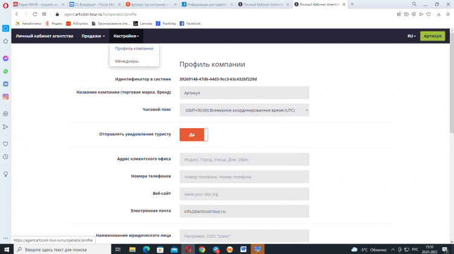Open the time zone dropdown
Image resolution: width=454 pixels, height=254 pixels.
coord(244,110)
